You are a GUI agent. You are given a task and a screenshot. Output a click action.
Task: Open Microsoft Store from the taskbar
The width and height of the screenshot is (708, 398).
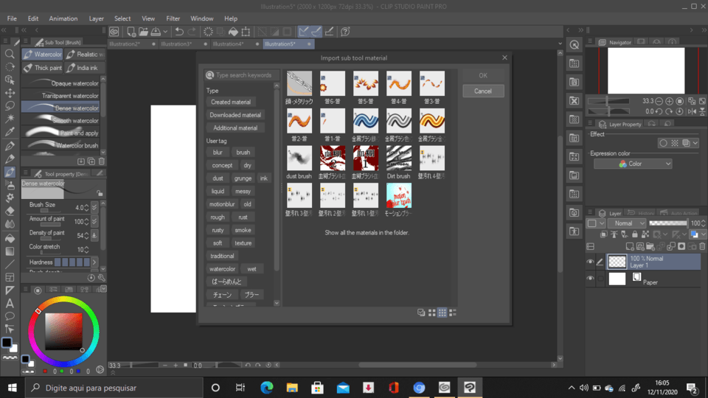coord(317,388)
